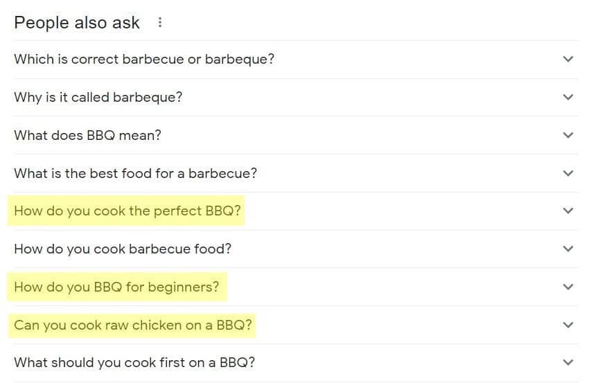Expand chevron for 'How do you cook barbecue food?'
The image size is (591, 383).
568,249
